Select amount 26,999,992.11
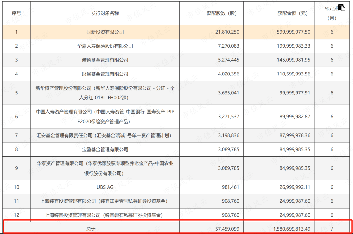Image resolution: width=353 pixels, height=234 pixels. [295, 187]
